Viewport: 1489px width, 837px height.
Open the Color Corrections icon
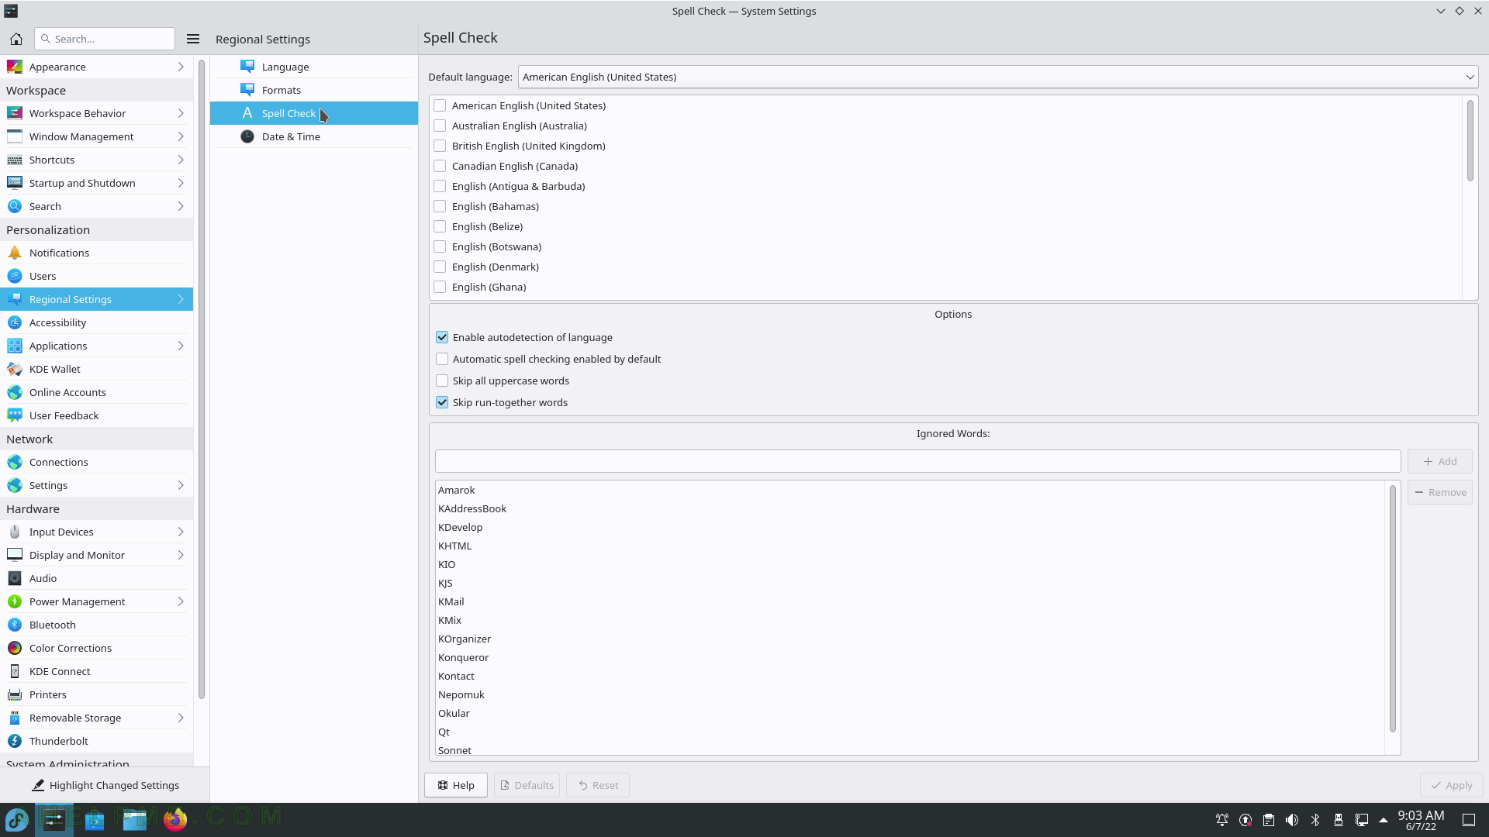(15, 648)
